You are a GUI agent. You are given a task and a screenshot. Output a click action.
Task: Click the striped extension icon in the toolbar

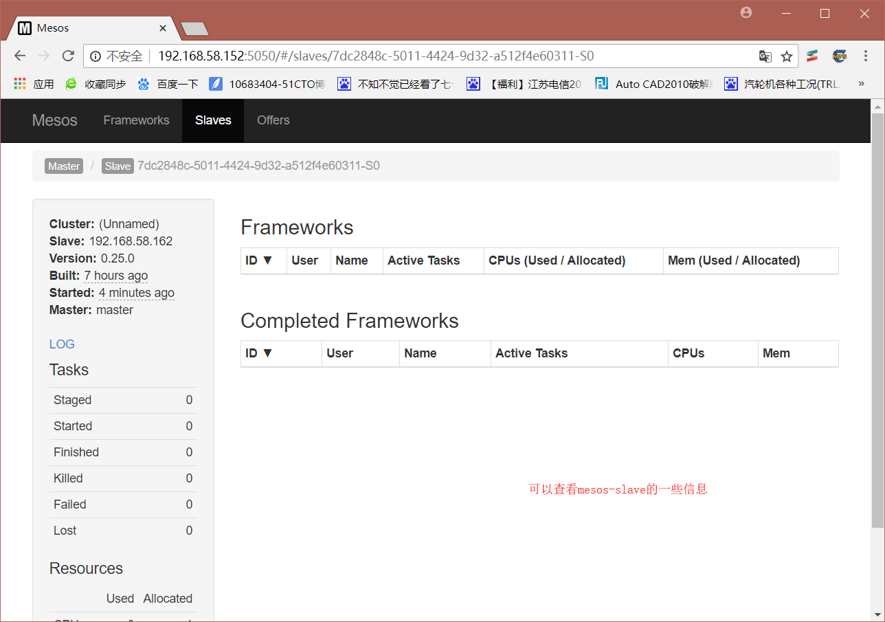pos(812,56)
